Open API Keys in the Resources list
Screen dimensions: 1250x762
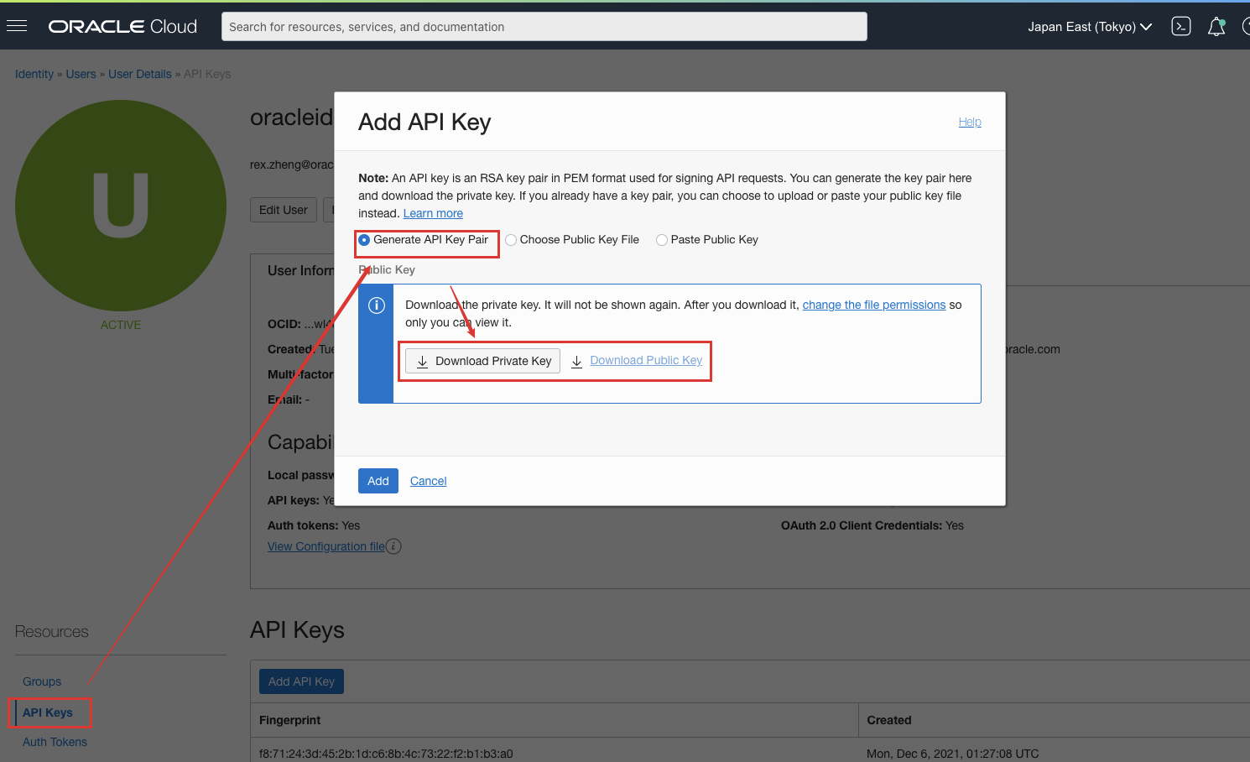pos(48,712)
